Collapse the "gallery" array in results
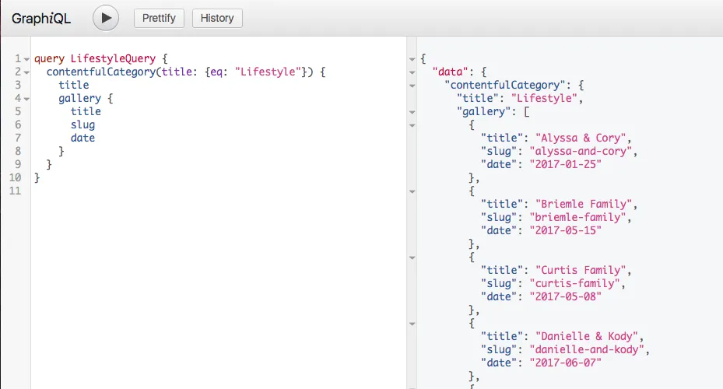Viewport: 723px width, 389px height. pyautogui.click(x=412, y=112)
